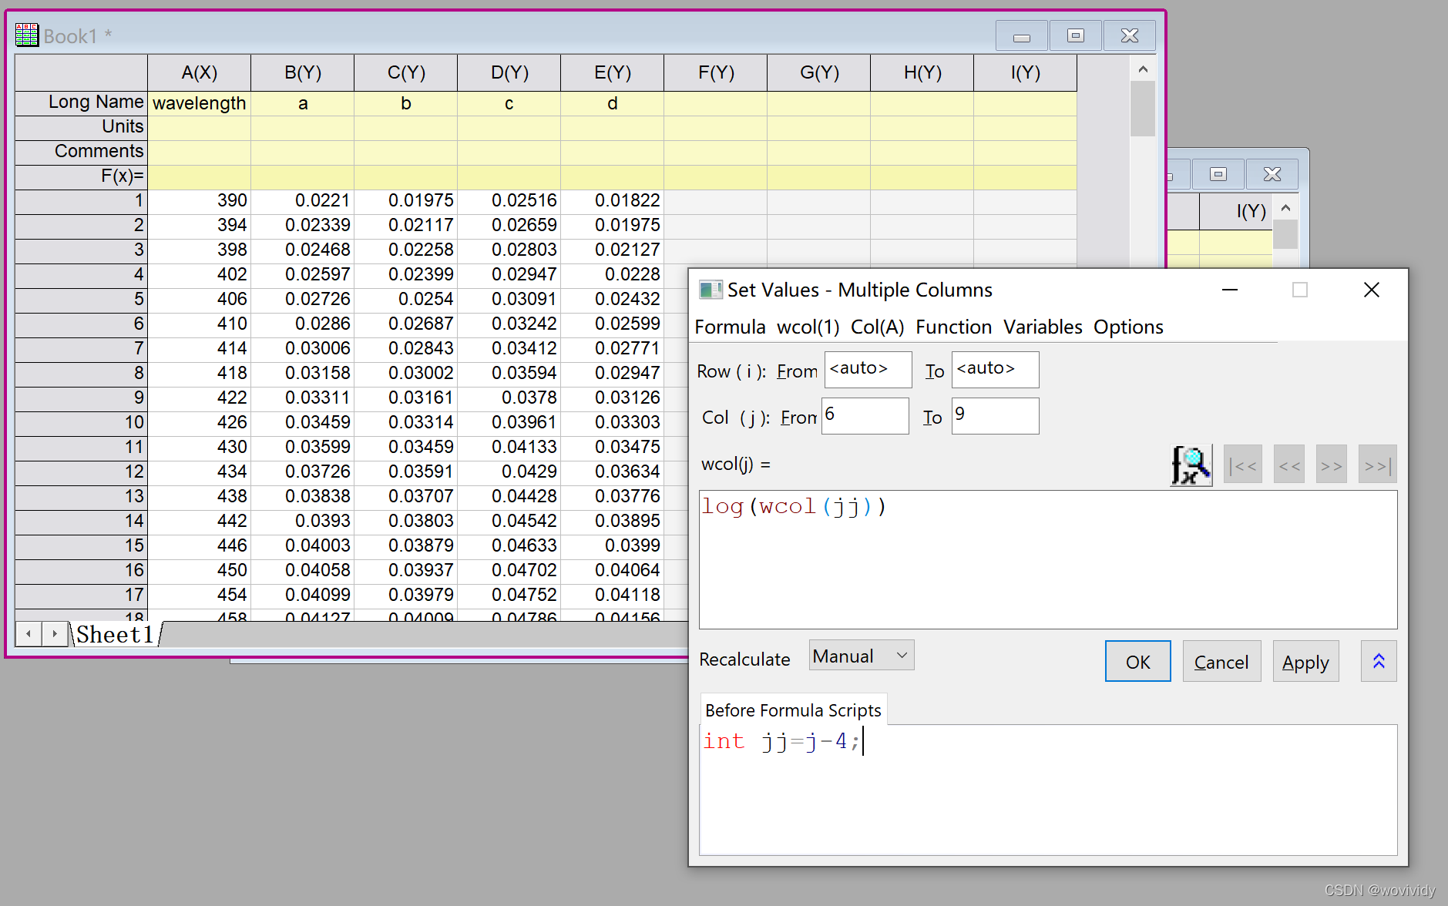Image resolution: width=1448 pixels, height=906 pixels.
Task: Jump to last column with >>| button
Action: [x=1377, y=465]
